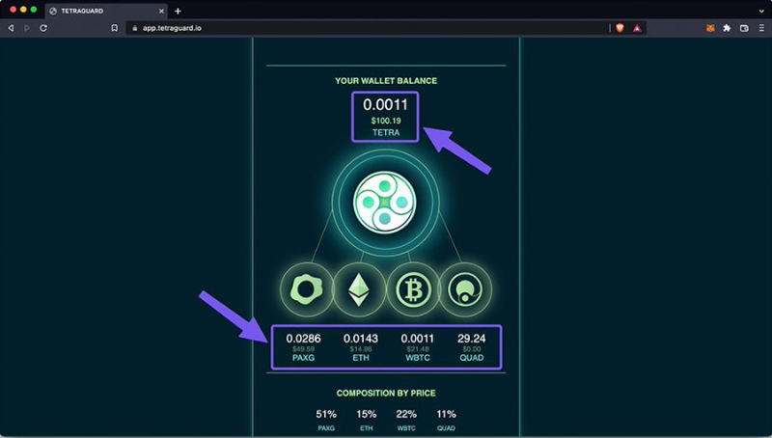
Task: Open Brave Shields lion icon
Action: (x=620, y=28)
